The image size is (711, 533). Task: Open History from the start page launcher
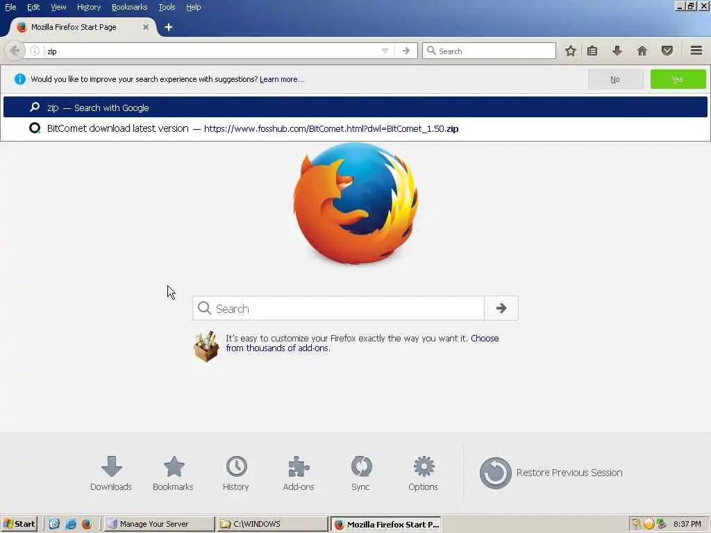point(236,473)
